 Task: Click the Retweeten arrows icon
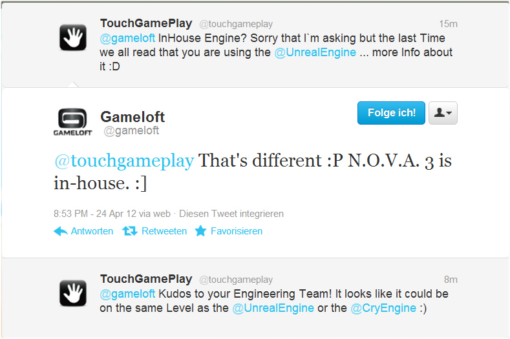(130, 231)
